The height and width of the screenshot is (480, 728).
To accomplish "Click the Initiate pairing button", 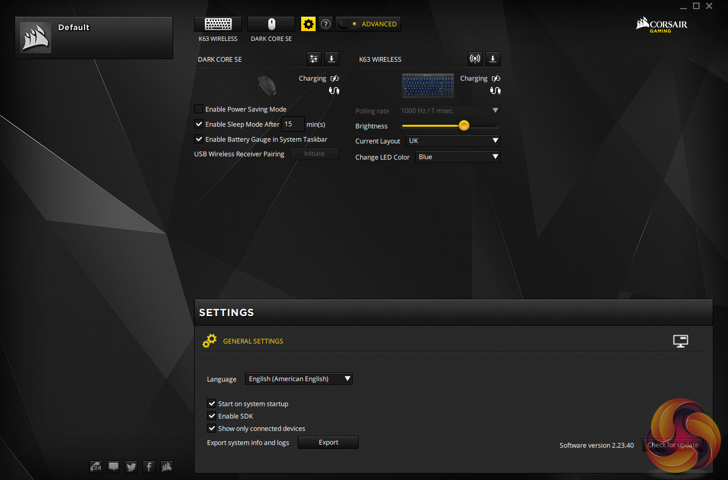I will pyautogui.click(x=315, y=154).
